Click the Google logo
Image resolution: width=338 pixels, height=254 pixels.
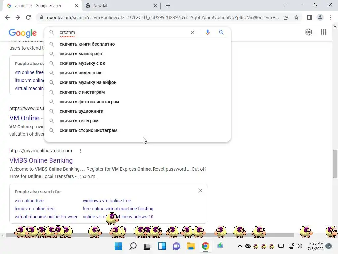pos(23,33)
